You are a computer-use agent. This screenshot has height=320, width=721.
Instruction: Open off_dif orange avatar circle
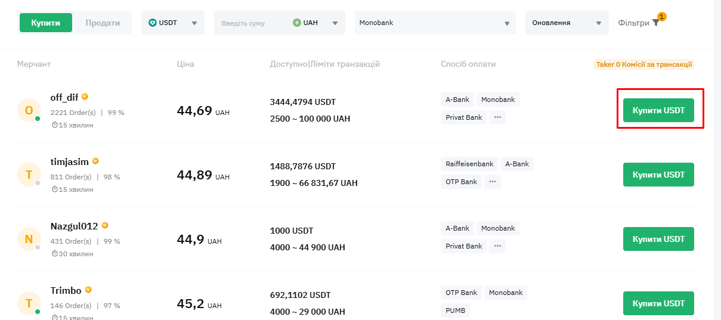click(x=29, y=110)
